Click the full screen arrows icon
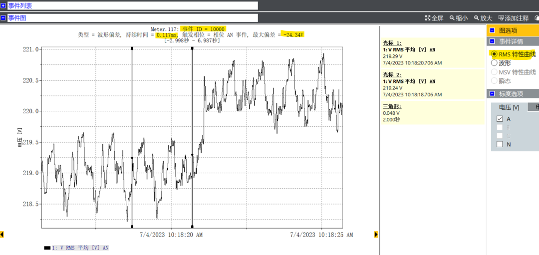The height and width of the screenshot is (255, 539). [428, 18]
